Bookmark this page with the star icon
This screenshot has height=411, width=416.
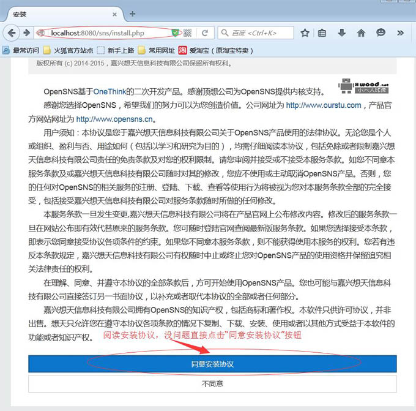[305, 33]
